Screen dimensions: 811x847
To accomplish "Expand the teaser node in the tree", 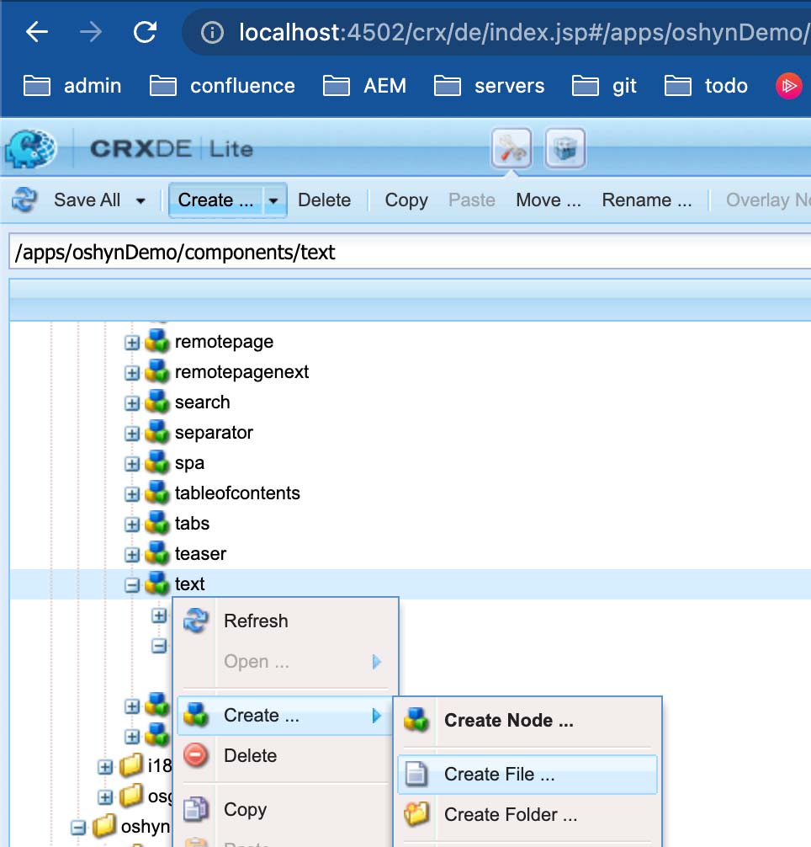I will click(x=133, y=553).
